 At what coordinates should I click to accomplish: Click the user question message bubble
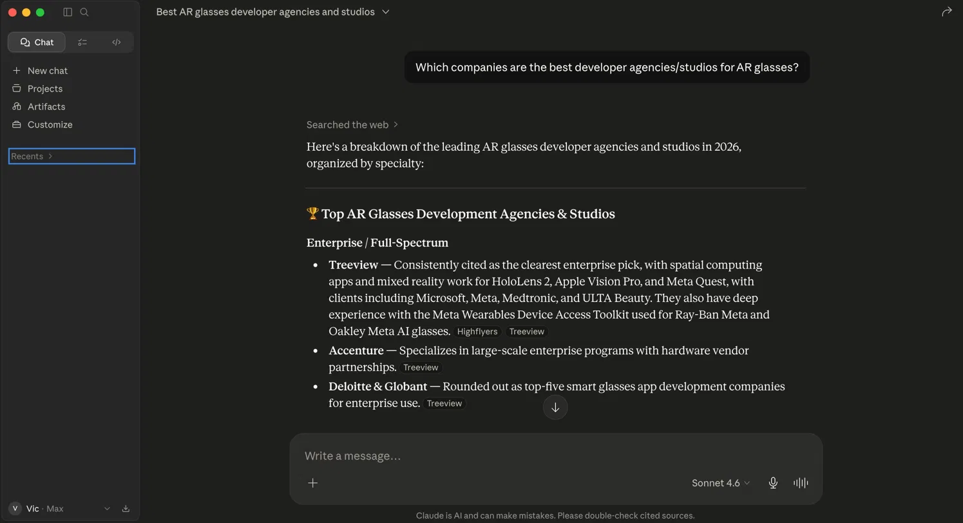coord(607,68)
